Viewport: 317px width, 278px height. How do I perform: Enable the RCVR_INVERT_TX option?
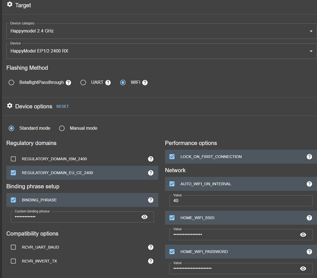point(13,261)
